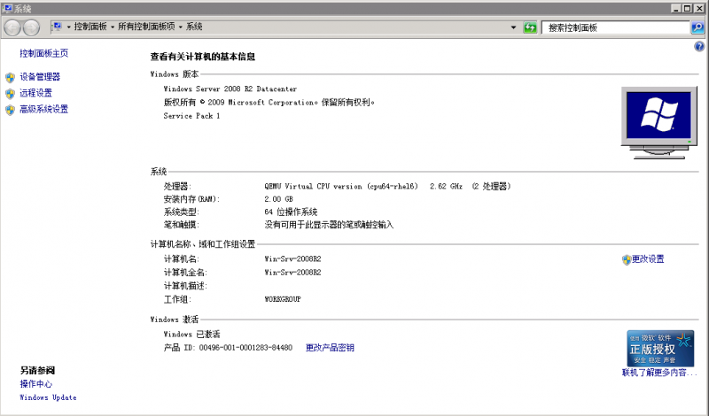Click the Windows logo monitor image
Image resolution: width=709 pixels, height=416 pixels.
658,122
